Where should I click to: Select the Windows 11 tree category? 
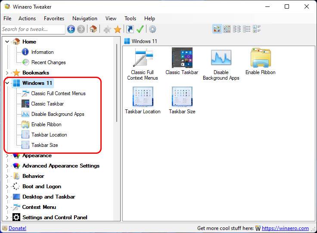(x=37, y=83)
